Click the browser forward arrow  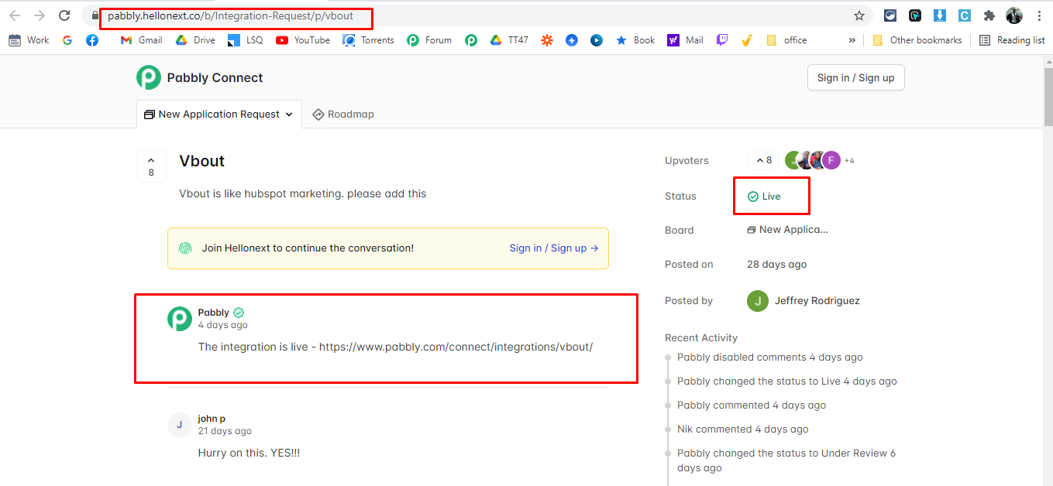click(40, 15)
